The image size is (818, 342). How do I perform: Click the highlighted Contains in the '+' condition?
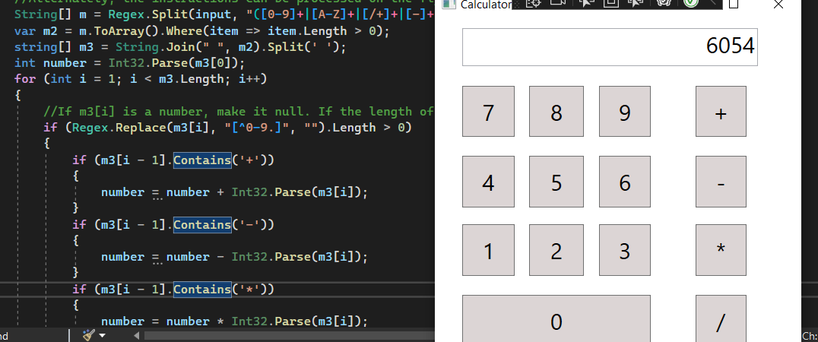[202, 160]
